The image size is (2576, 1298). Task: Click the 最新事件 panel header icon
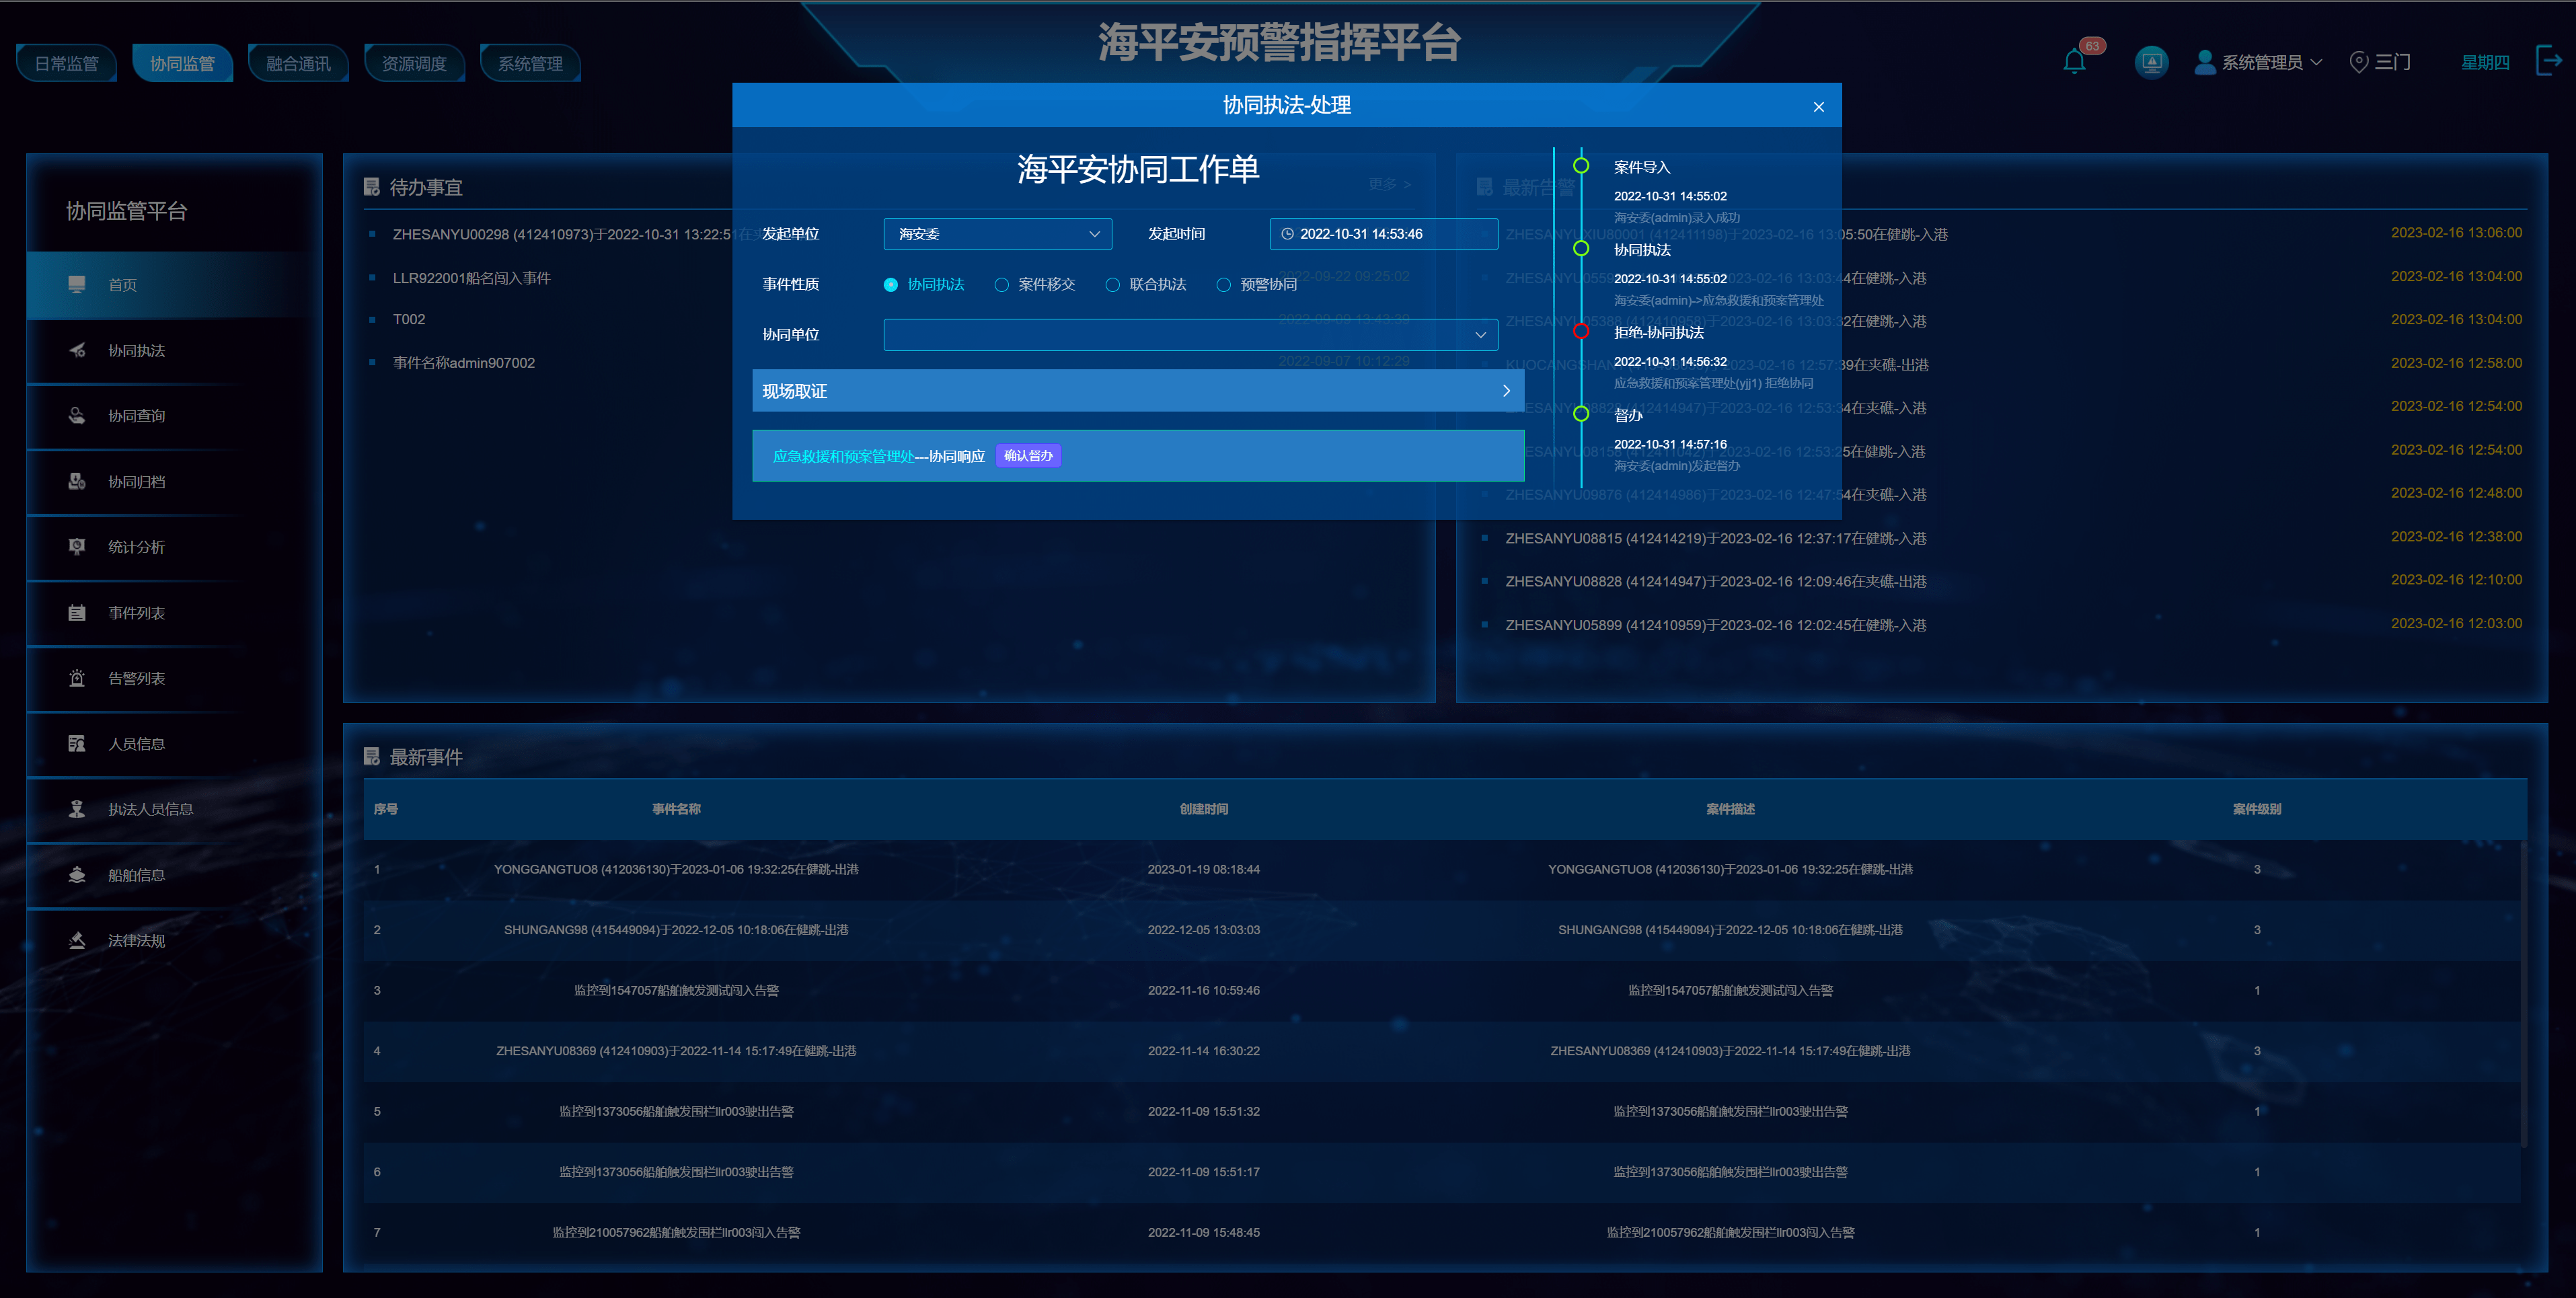pyautogui.click(x=372, y=756)
